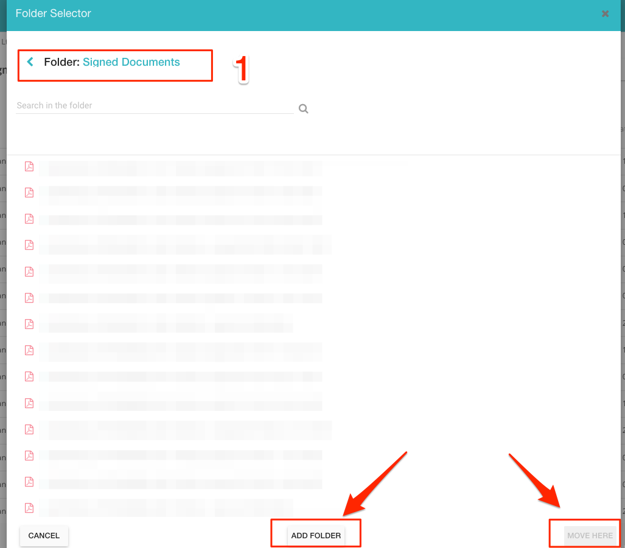Select the sixth PDF file icon

pyautogui.click(x=29, y=298)
